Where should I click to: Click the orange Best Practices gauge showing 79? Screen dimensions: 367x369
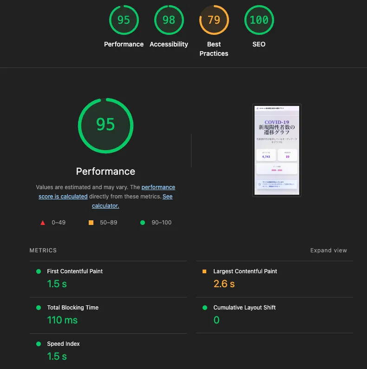coord(214,20)
